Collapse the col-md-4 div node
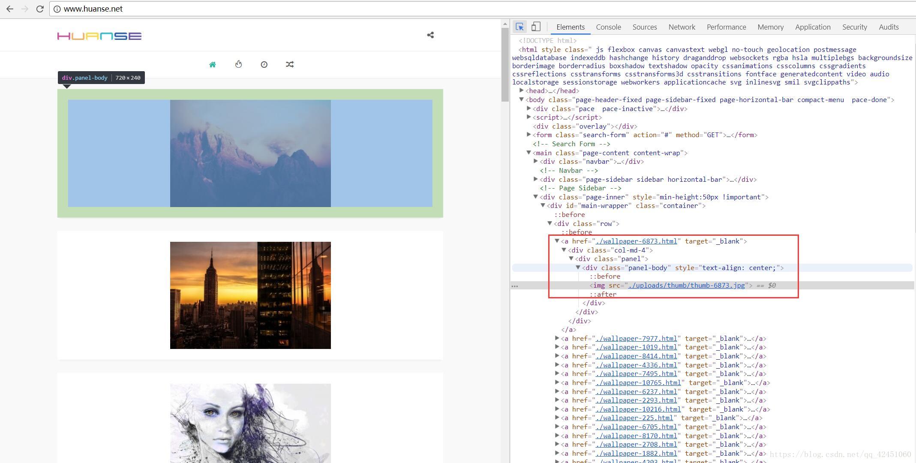Viewport: 916px width, 463px height. click(564, 250)
